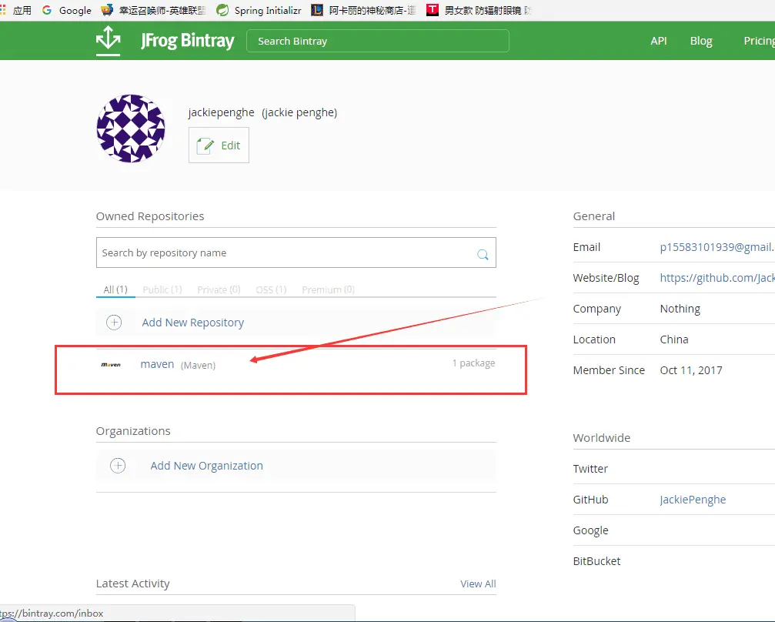Click the Google row under Worldwide
This screenshot has width=775, height=622.
590,530
